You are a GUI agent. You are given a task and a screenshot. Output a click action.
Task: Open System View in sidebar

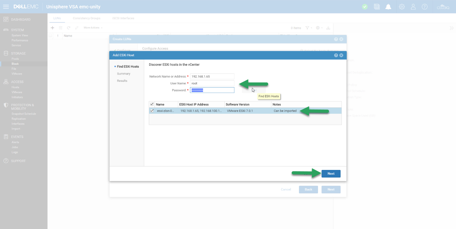[x=20, y=35]
